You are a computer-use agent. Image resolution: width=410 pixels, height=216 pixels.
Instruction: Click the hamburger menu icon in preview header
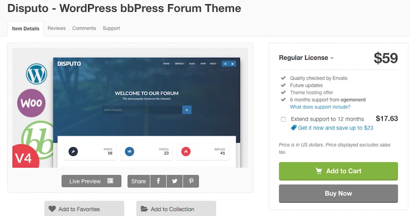pos(225,64)
